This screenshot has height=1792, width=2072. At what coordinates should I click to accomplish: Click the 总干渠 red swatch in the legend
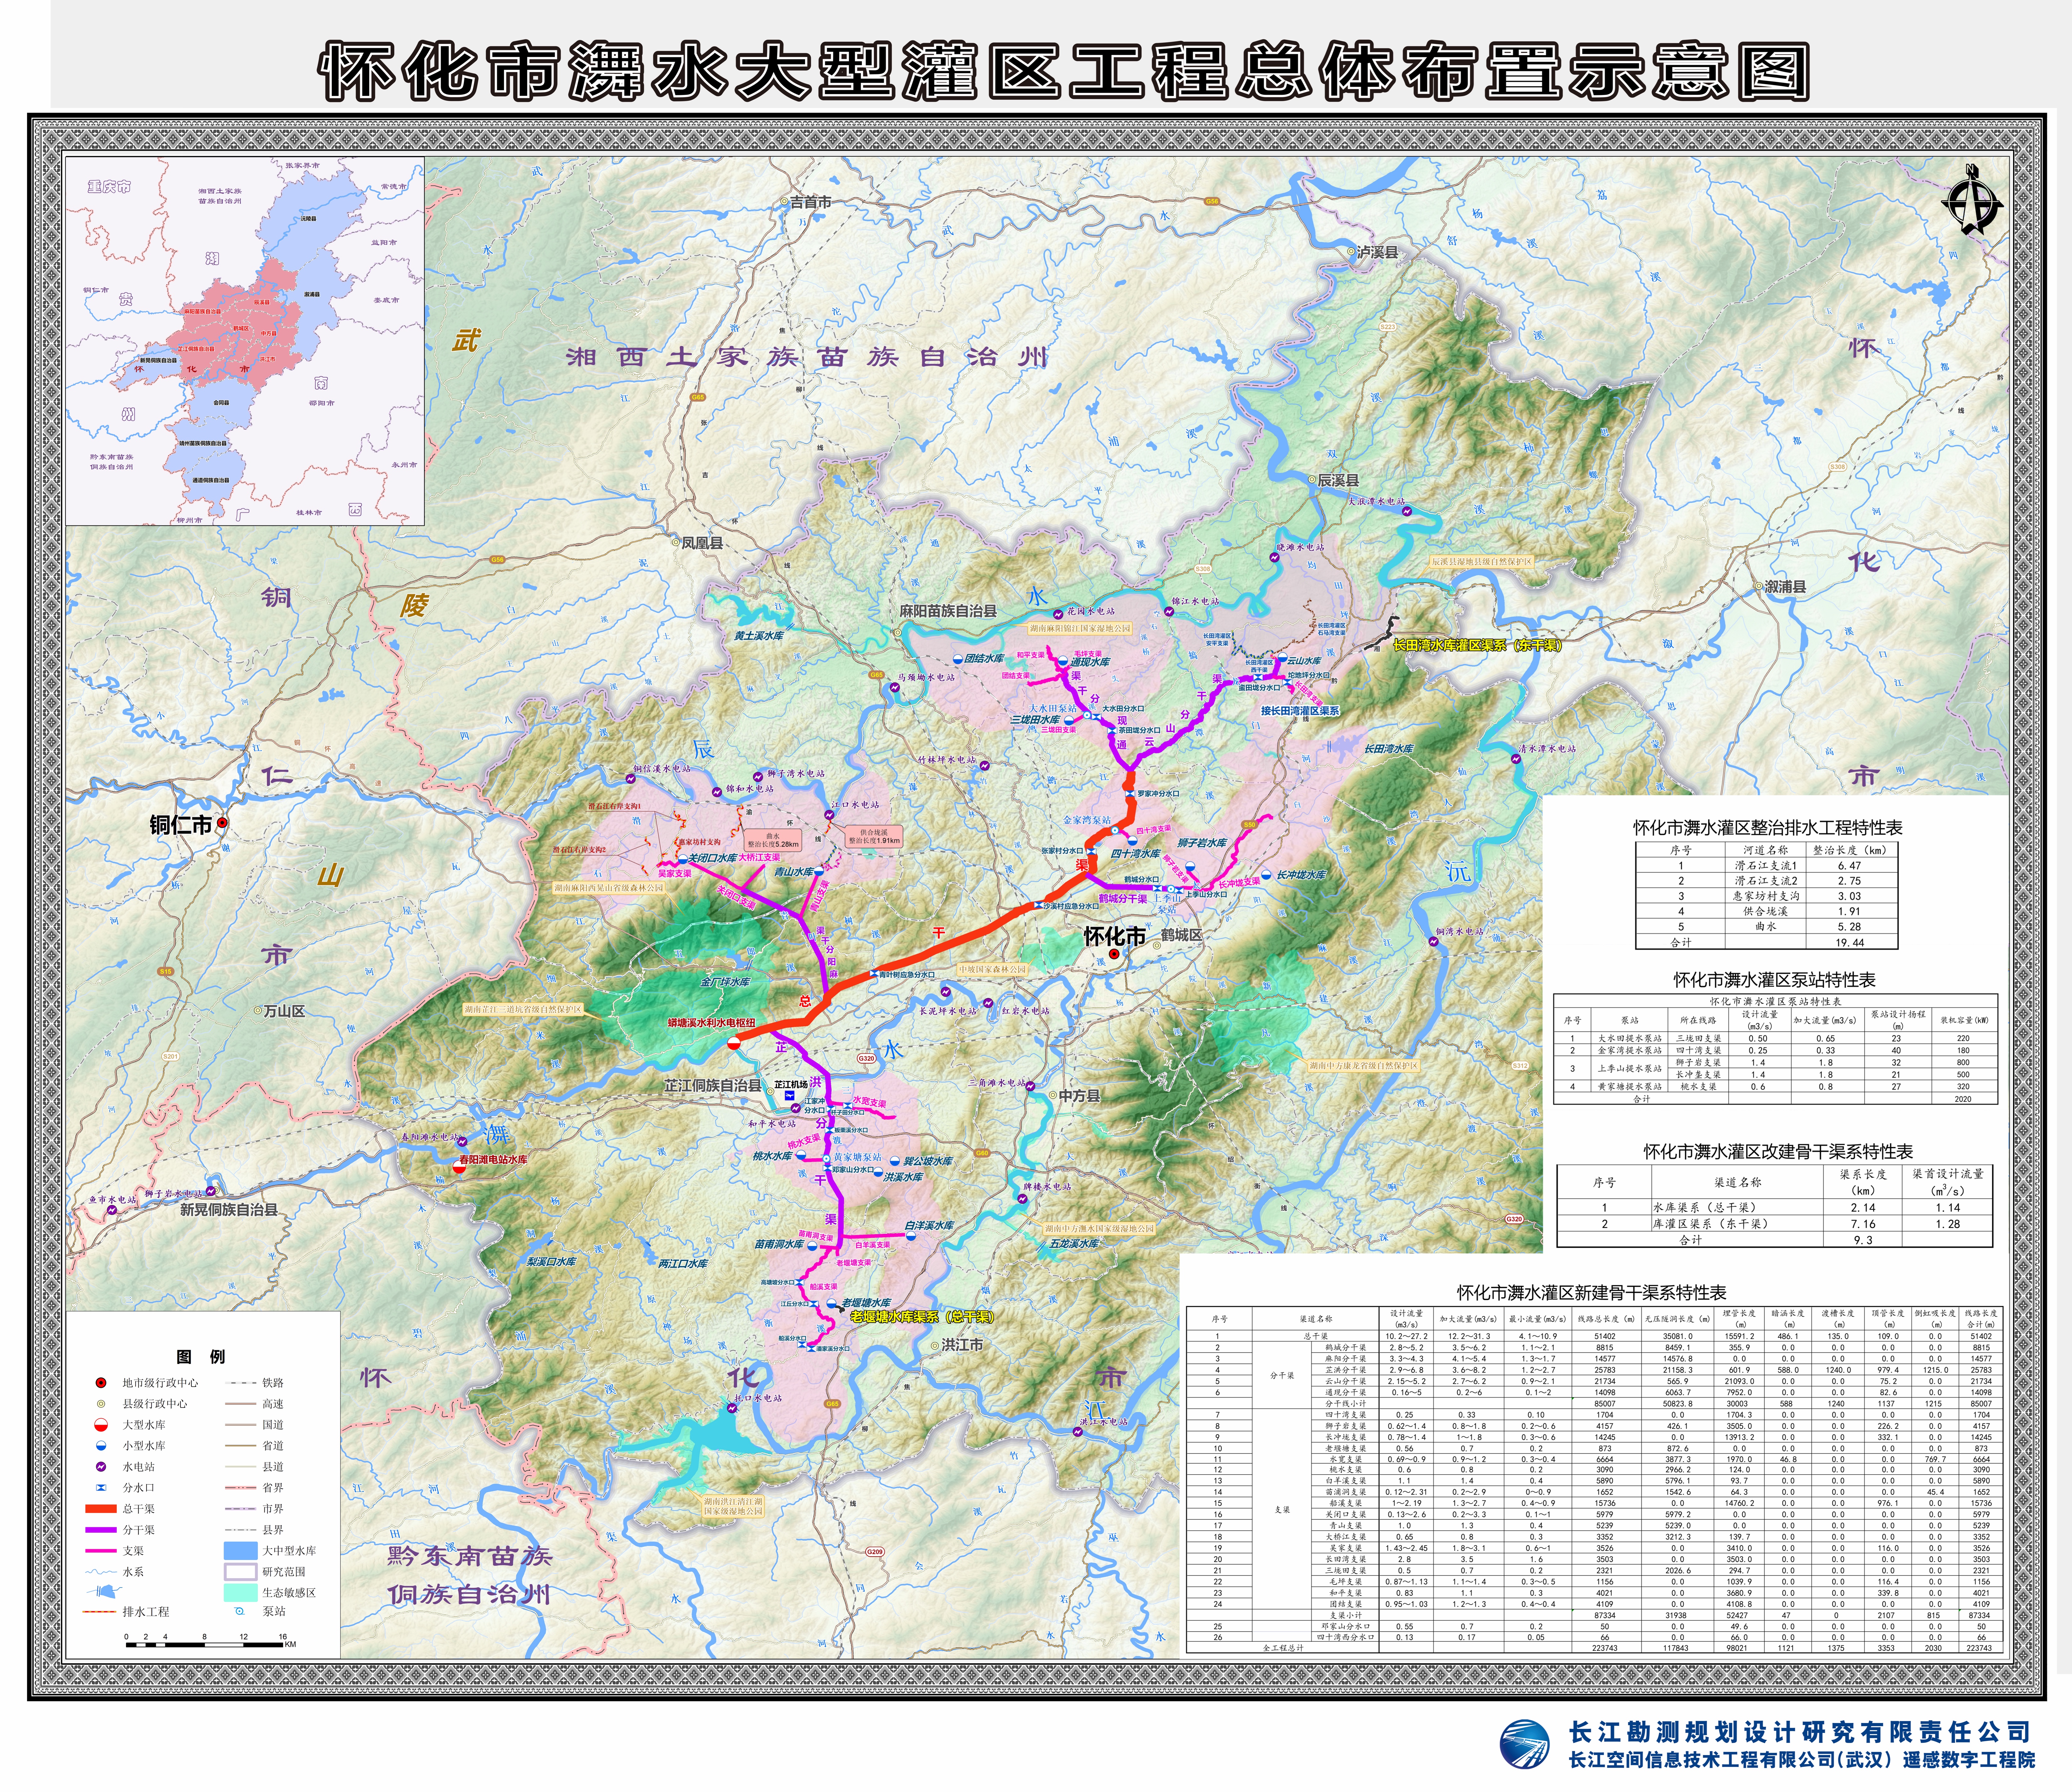(x=101, y=1509)
